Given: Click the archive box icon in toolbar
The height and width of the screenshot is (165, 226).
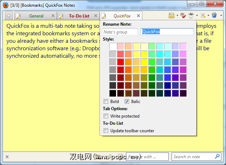Looking at the screenshot, I should 171,16.
